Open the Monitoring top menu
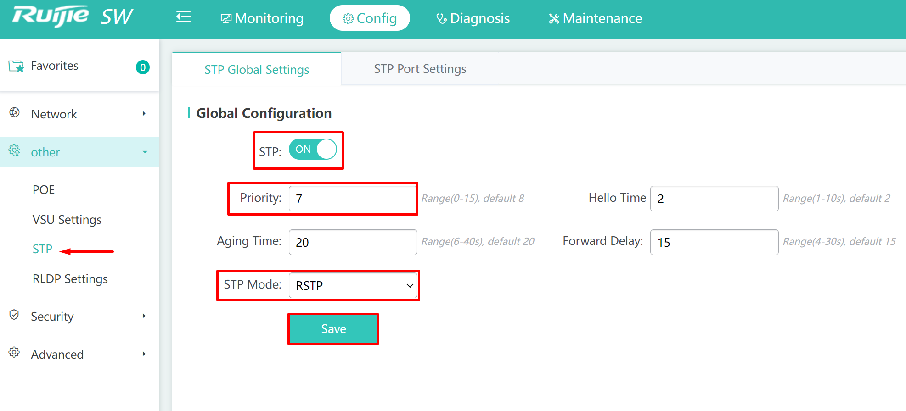906x411 pixels. 262,18
